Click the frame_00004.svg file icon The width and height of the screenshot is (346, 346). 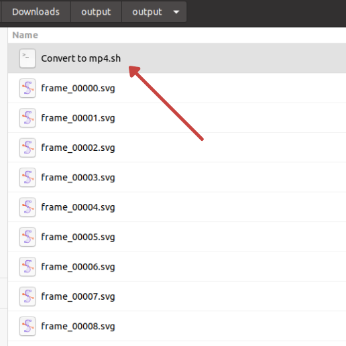pos(27,207)
